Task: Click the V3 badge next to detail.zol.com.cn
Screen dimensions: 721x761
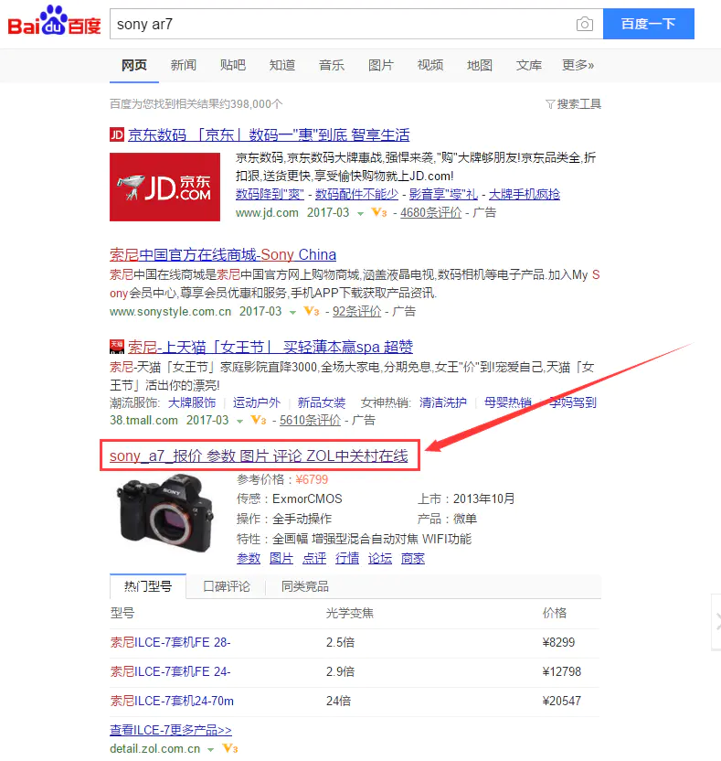Action: point(230,748)
